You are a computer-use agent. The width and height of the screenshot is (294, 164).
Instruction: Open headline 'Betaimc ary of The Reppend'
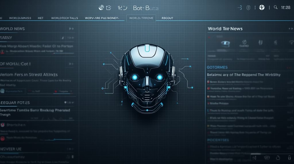tap(243, 75)
